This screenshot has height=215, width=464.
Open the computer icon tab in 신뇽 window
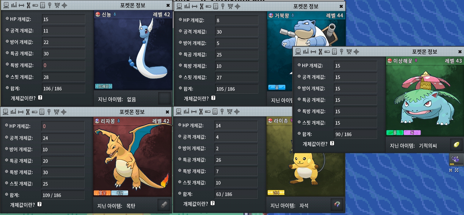coord(7,5)
